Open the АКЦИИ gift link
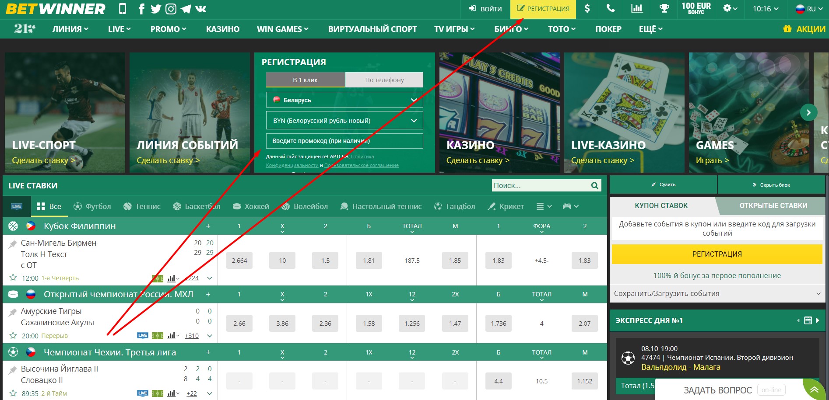 (804, 29)
